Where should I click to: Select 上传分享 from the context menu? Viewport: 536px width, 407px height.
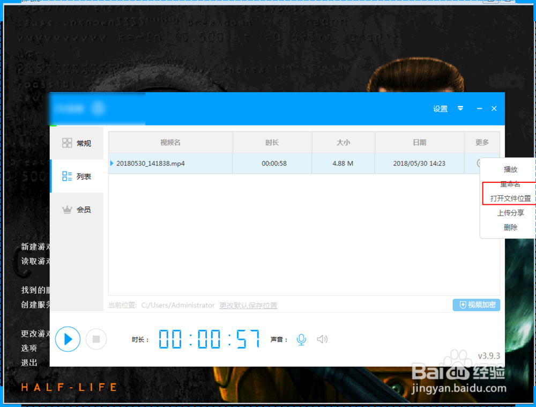(x=510, y=212)
